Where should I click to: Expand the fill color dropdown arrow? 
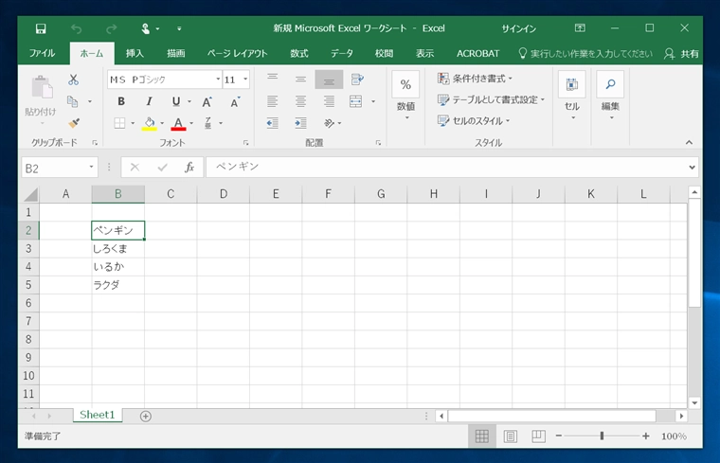point(162,123)
